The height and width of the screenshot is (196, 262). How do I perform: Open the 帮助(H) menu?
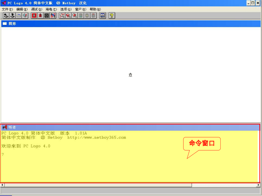click(95, 9)
